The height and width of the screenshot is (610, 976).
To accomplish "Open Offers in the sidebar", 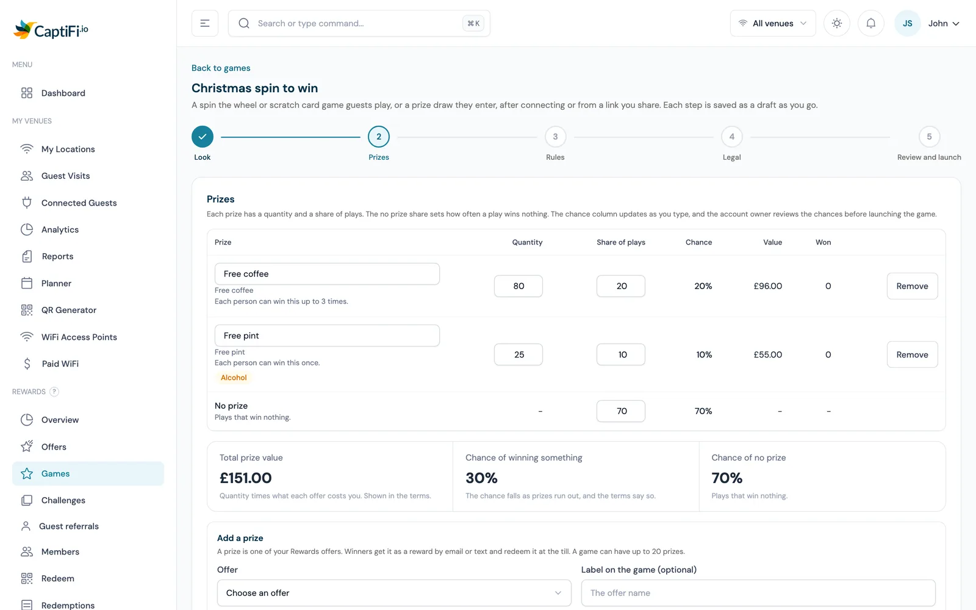I will pos(88,447).
